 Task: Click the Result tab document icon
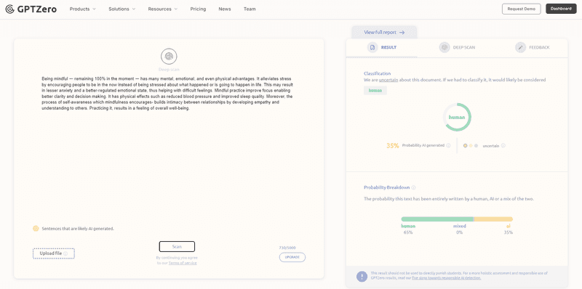tap(372, 47)
